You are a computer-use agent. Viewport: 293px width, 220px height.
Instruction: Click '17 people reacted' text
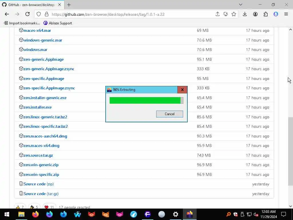point(74,207)
